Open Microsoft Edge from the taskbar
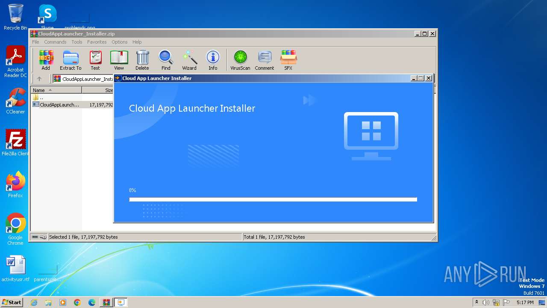This screenshot has width=547, height=308. pyautogui.click(x=92, y=302)
